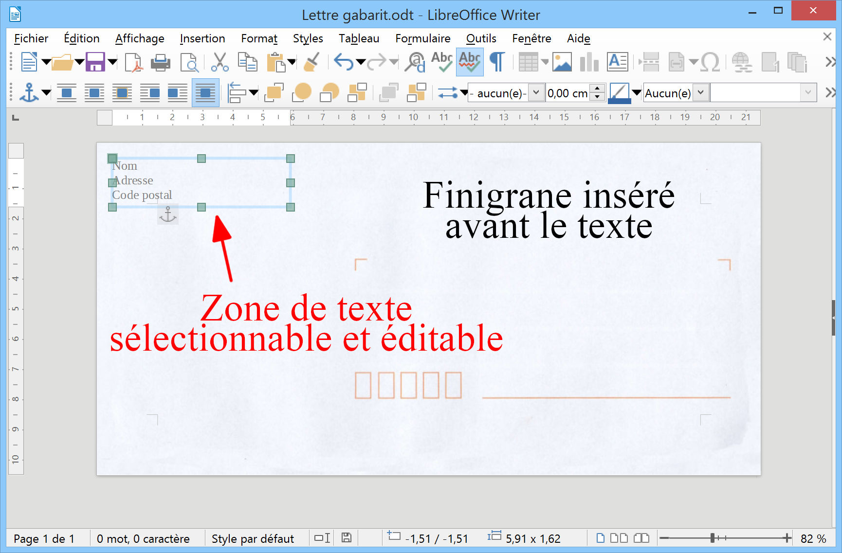Viewport: 842px width, 553px height.
Task: Select single page view
Action: (x=601, y=538)
